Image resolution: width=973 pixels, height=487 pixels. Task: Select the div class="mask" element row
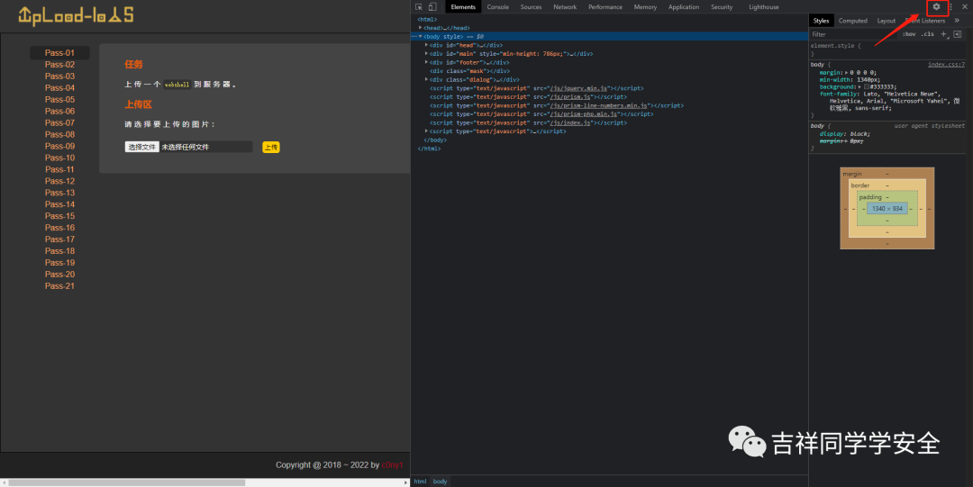pyautogui.click(x=609, y=71)
